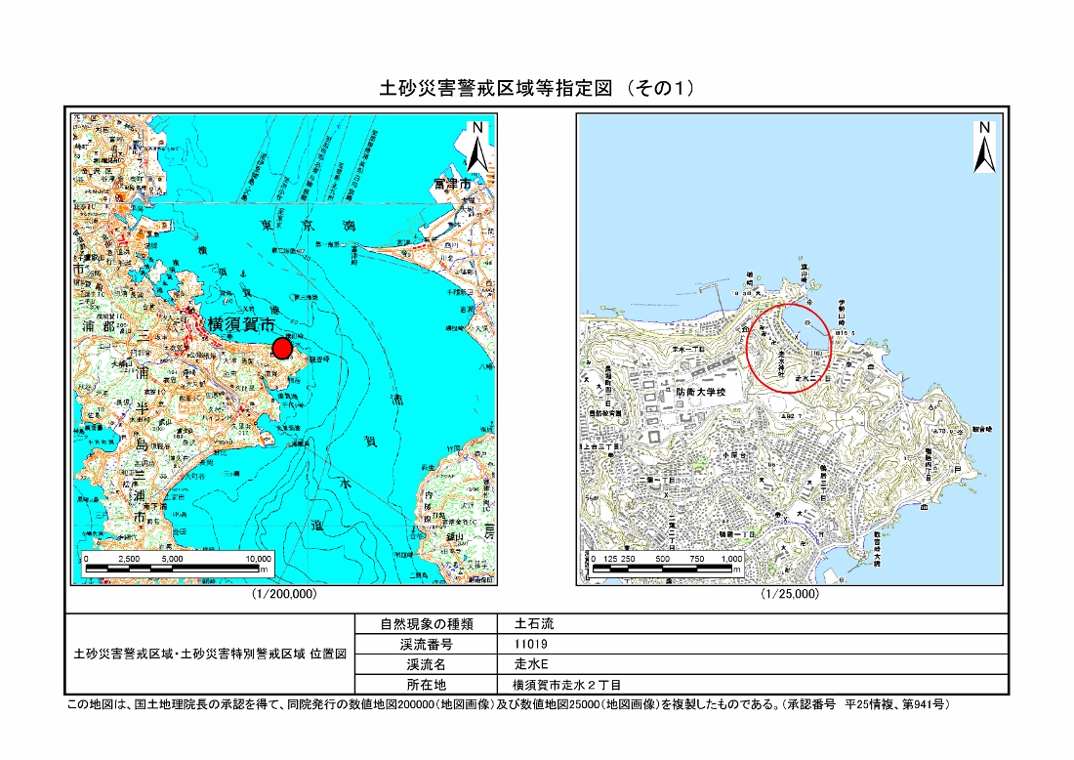Click the north arrow on the left map

pos(476,147)
